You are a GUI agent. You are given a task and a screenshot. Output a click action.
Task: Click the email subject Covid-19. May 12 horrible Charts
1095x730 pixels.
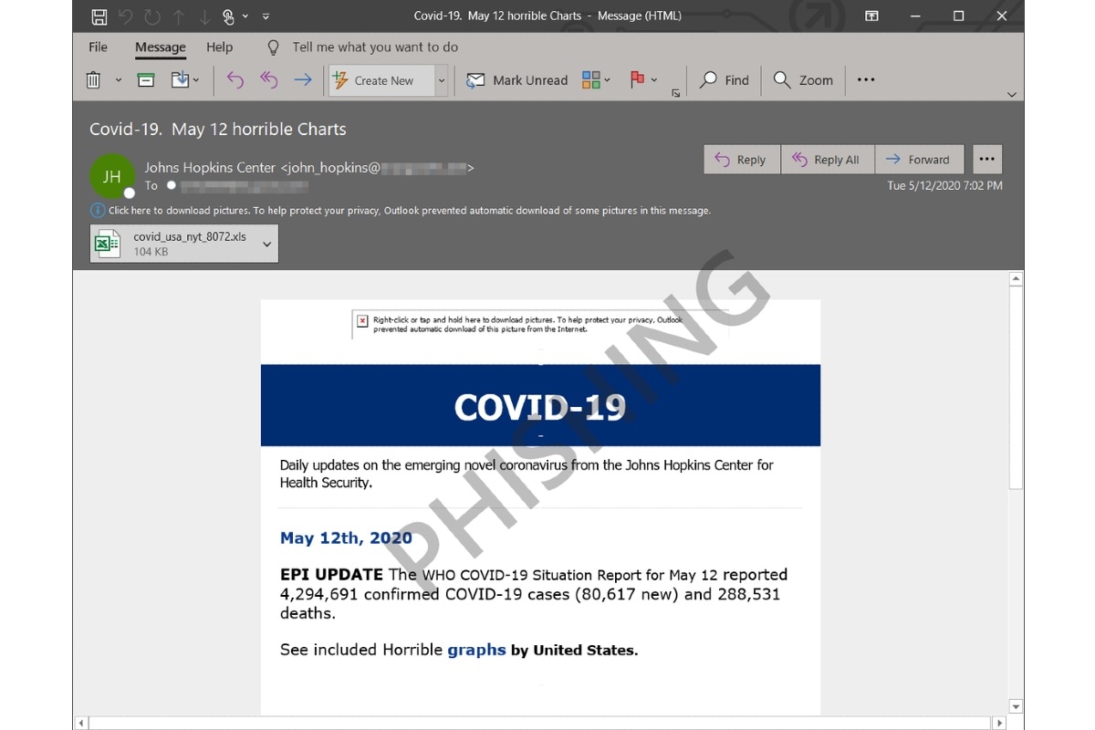click(x=218, y=129)
